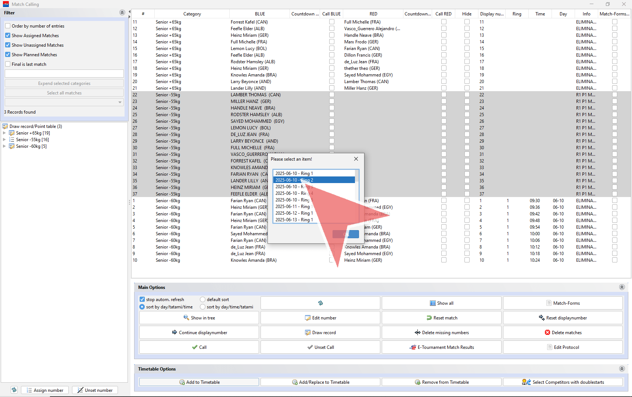Click Show in tree magnifier button

199,318
